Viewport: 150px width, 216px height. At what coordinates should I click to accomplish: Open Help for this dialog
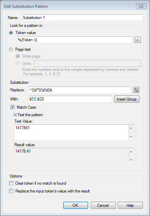pos(130,205)
